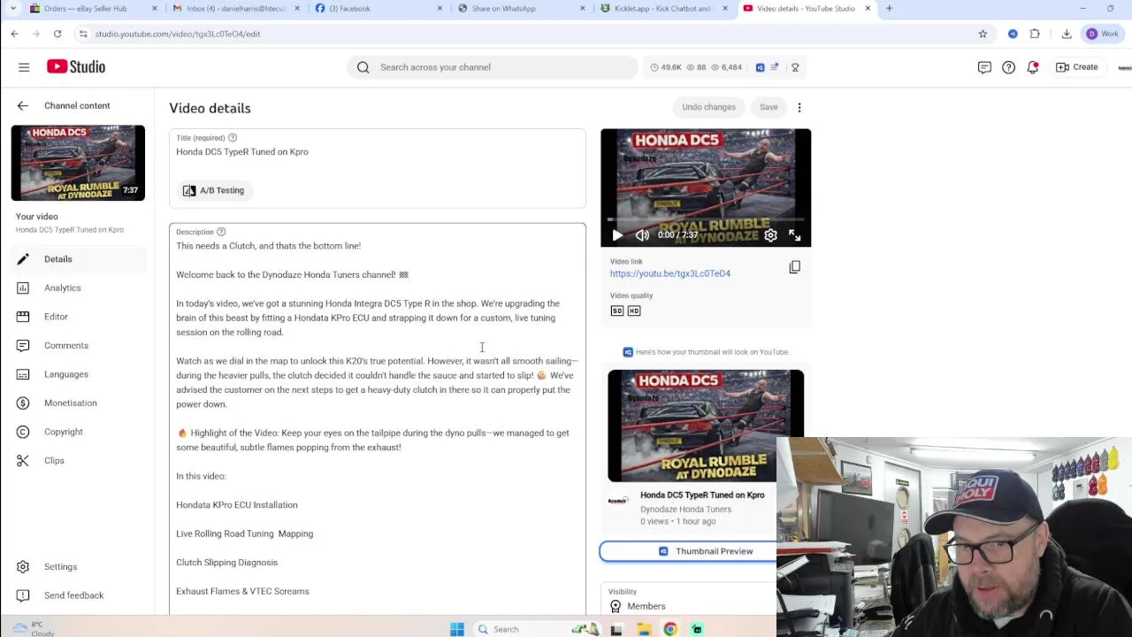Screen dimensions: 1132x637
Task: Open Analytics from the sidebar
Action: [77, 288]
